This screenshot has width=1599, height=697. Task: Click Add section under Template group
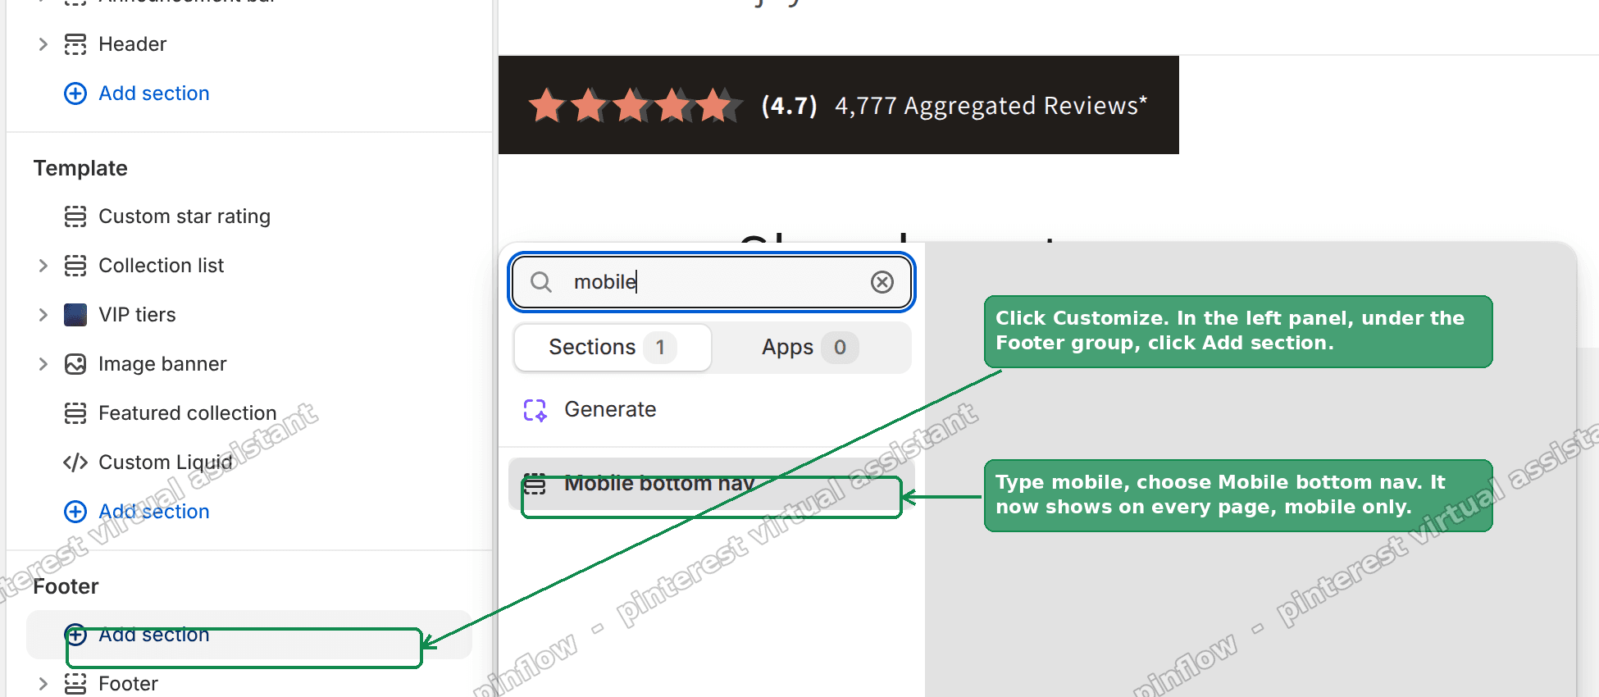[153, 512]
